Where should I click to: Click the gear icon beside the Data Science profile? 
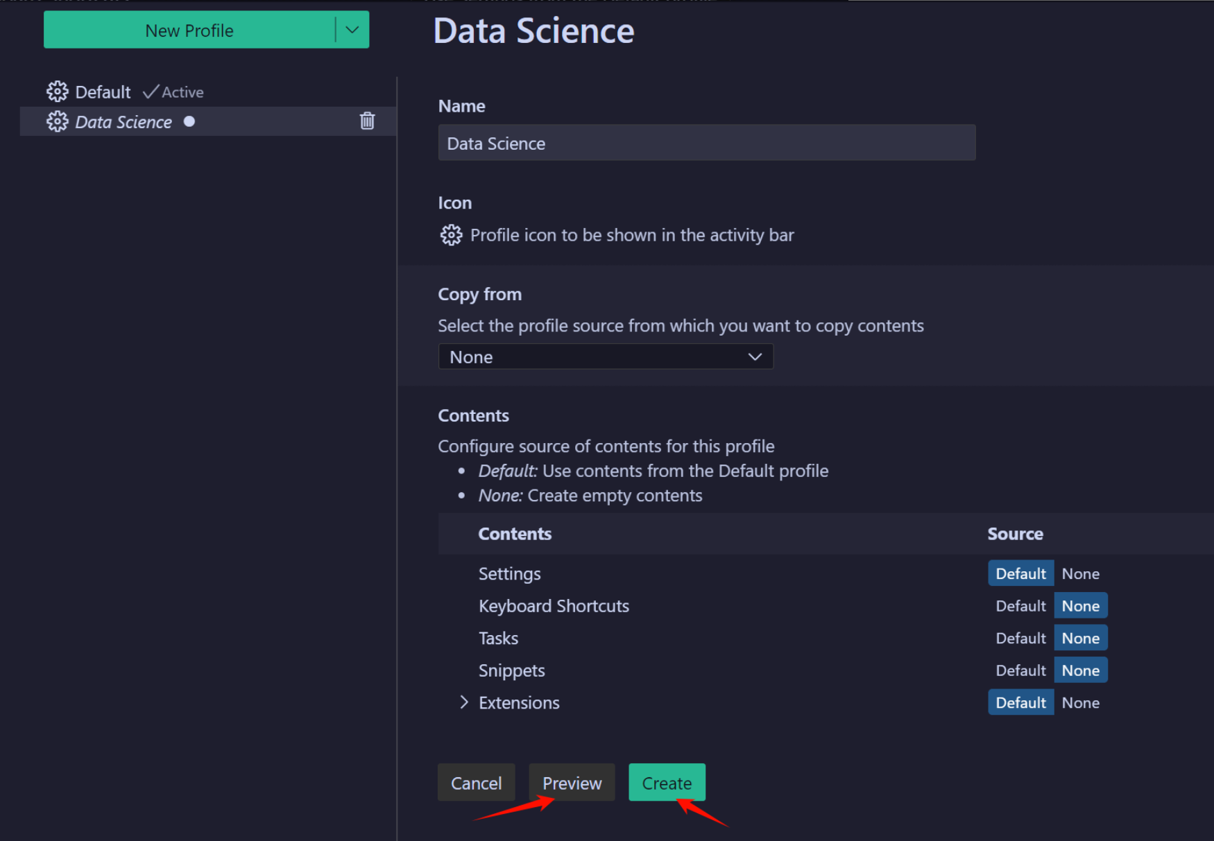click(x=57, y=121)
